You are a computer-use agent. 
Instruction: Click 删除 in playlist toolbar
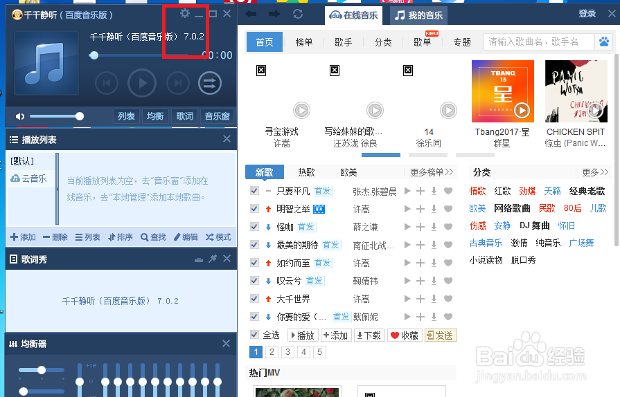(x=55, y=237)
